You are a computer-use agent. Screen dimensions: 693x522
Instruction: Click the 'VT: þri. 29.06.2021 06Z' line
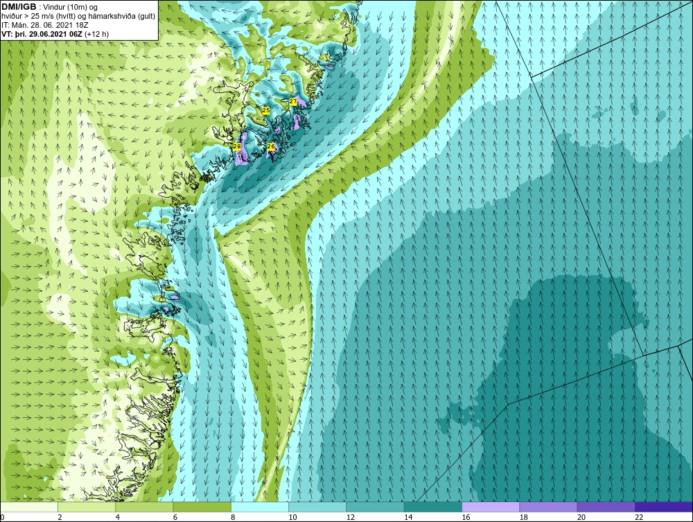(55, 34)
